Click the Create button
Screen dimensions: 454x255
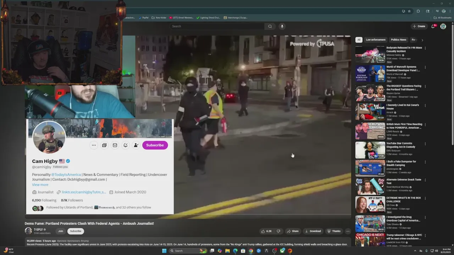pyautogui.click(x=419, y=26)
